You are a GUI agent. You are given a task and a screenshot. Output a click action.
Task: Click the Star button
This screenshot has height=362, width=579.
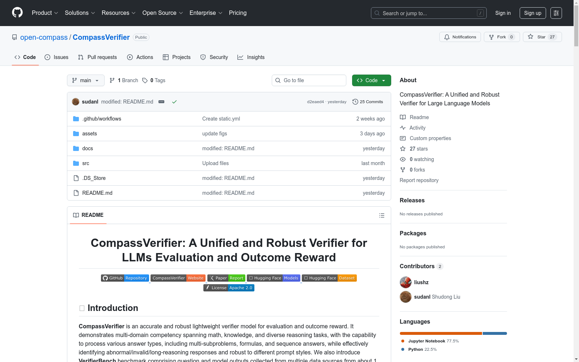click(542, 37)
